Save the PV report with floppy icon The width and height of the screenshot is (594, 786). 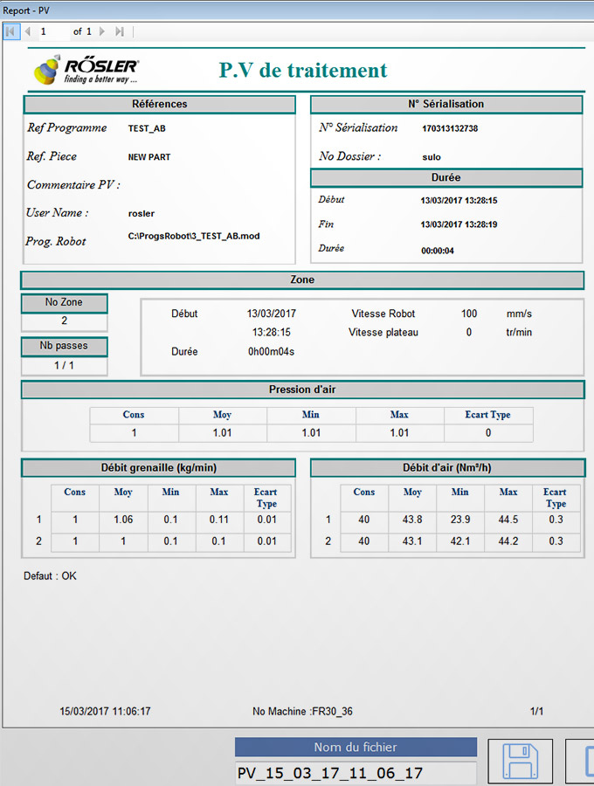[520, 762]
